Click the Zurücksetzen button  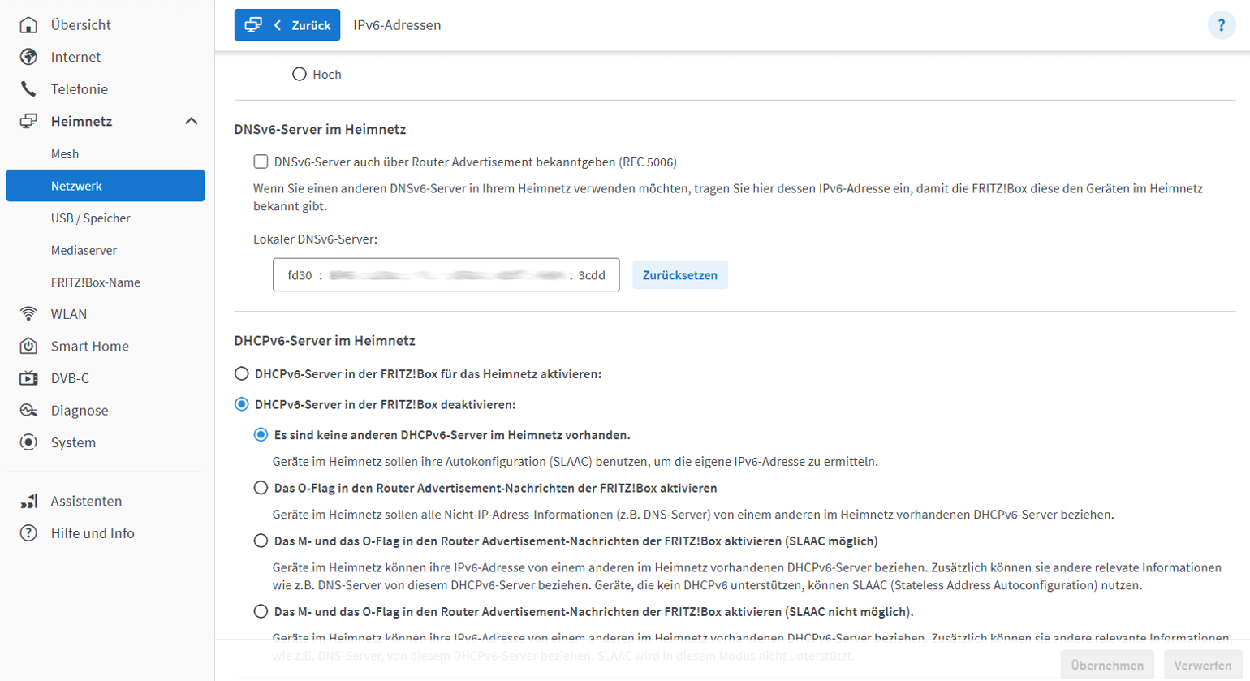(679, 275)
